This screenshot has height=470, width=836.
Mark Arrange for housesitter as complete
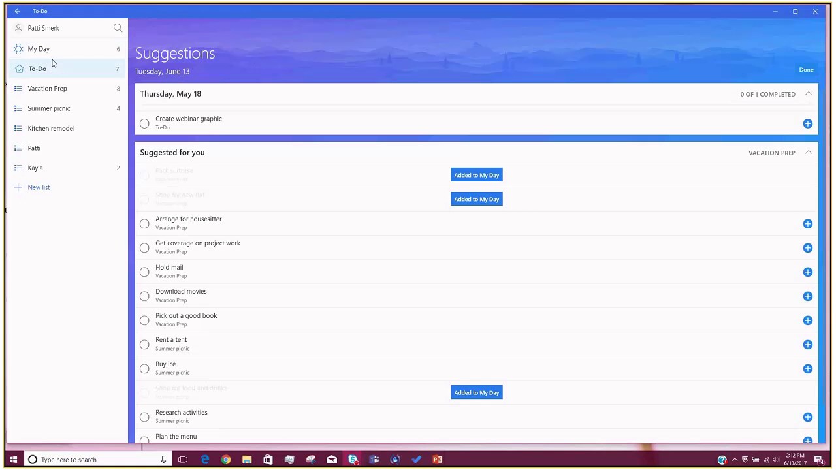pyautogui.click(x=144, y=224)
